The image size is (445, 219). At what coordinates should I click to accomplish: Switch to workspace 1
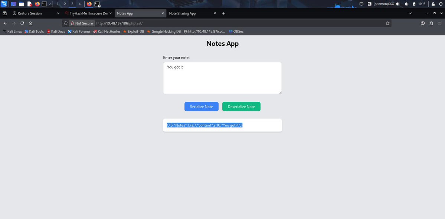pos(58,4)
